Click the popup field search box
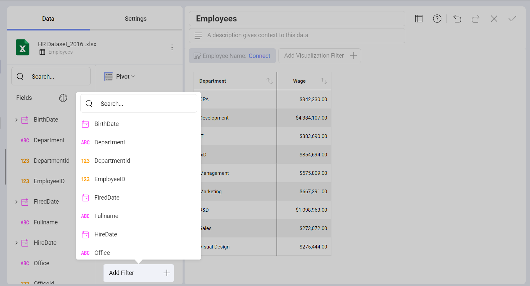 (138, 103)
